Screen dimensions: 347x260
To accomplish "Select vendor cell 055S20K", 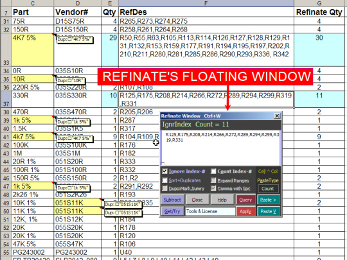I will pyautogui.click(x=78, y=227).
